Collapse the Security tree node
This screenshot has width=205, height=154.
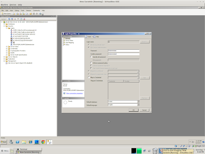click(x=4, y=26)
